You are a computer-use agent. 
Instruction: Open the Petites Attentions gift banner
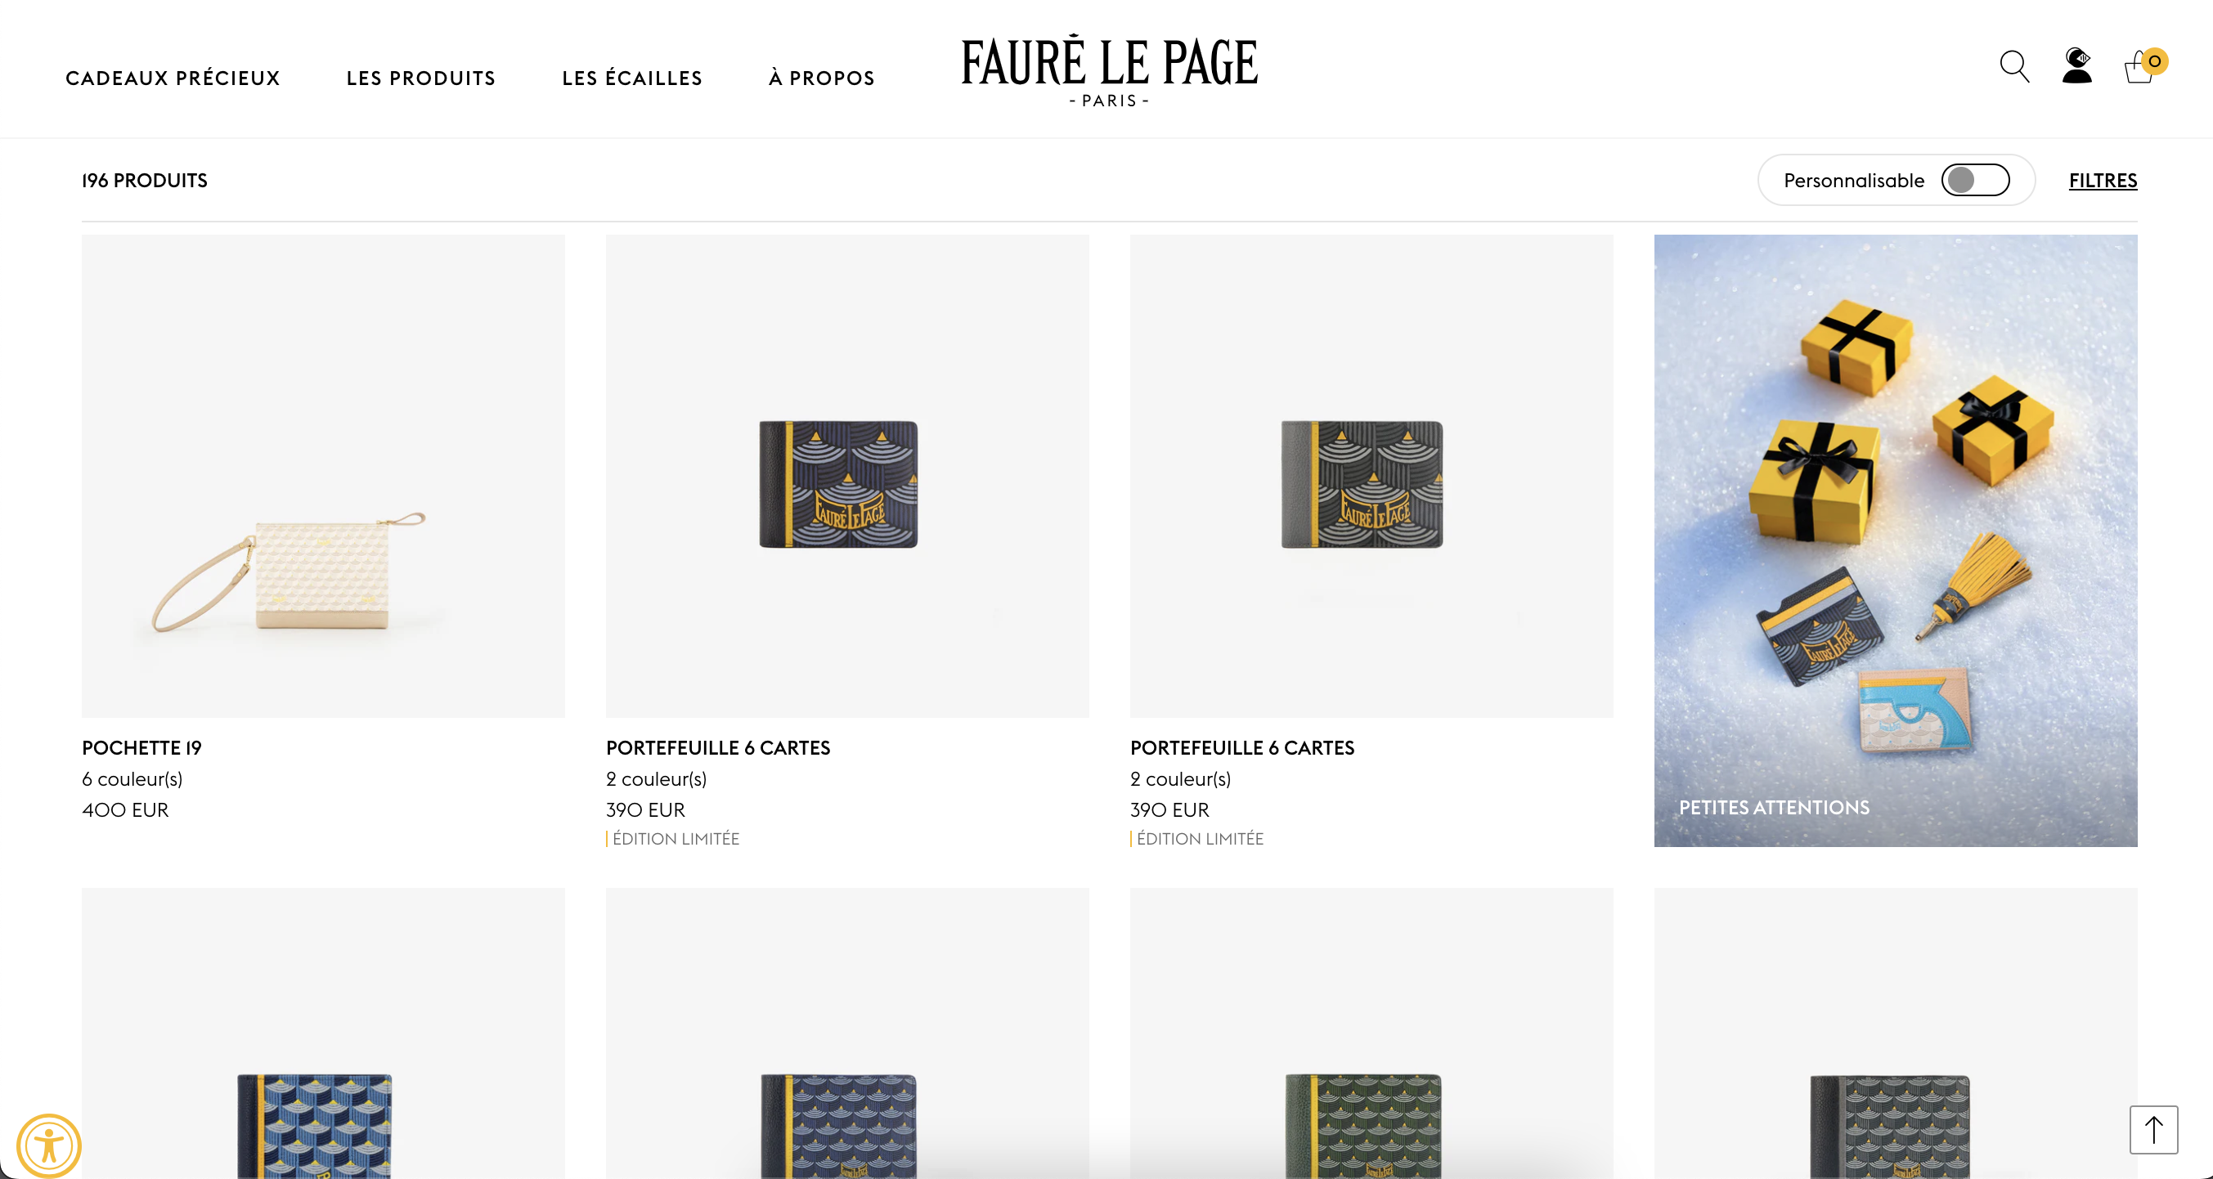pos(1895,540)
